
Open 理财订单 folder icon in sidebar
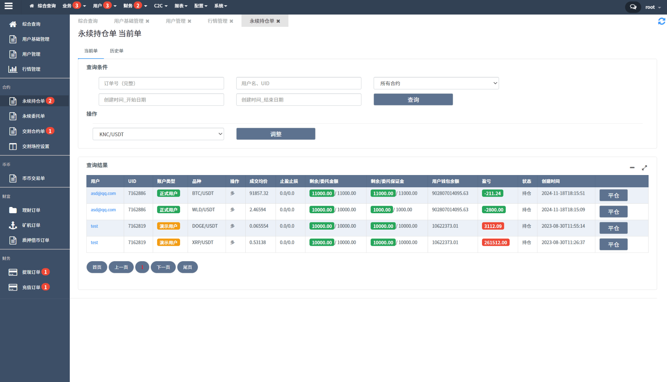[x=13, y=210]
